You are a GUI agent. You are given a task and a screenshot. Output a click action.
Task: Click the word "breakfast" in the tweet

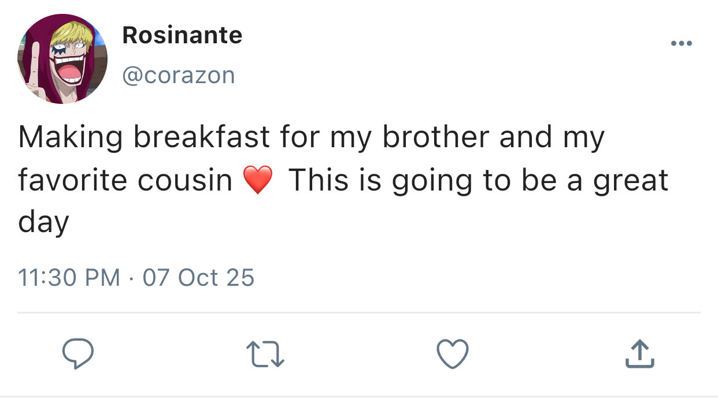pyautogui.click(x=201, y=137)
